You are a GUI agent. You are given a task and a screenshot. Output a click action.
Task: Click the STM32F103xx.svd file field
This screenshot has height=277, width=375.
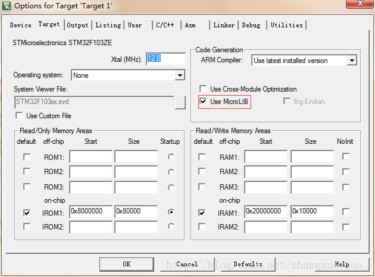click(95, 102)
